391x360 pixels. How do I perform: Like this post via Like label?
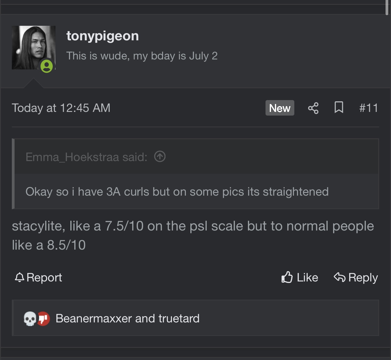pyautogui.click(x=307, y=278)
